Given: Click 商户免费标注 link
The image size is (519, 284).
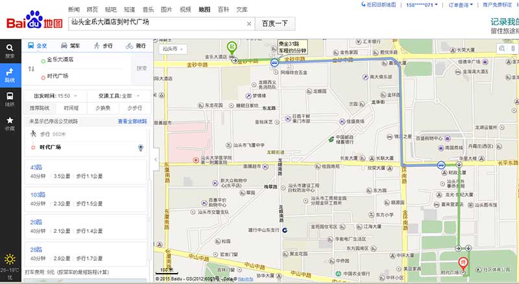Looking at the screenshot, I should (x=497, y=5).
